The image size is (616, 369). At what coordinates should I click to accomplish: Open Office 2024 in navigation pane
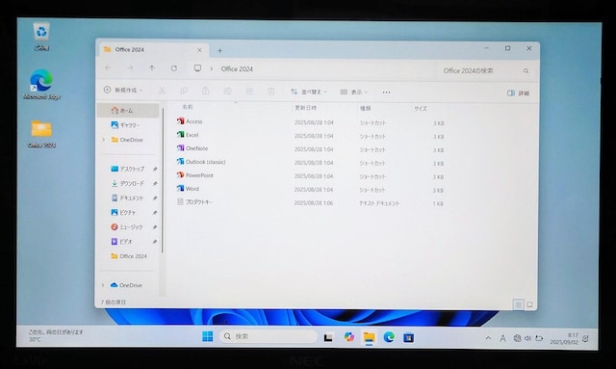pyautogui.click(x=128, y=256)
